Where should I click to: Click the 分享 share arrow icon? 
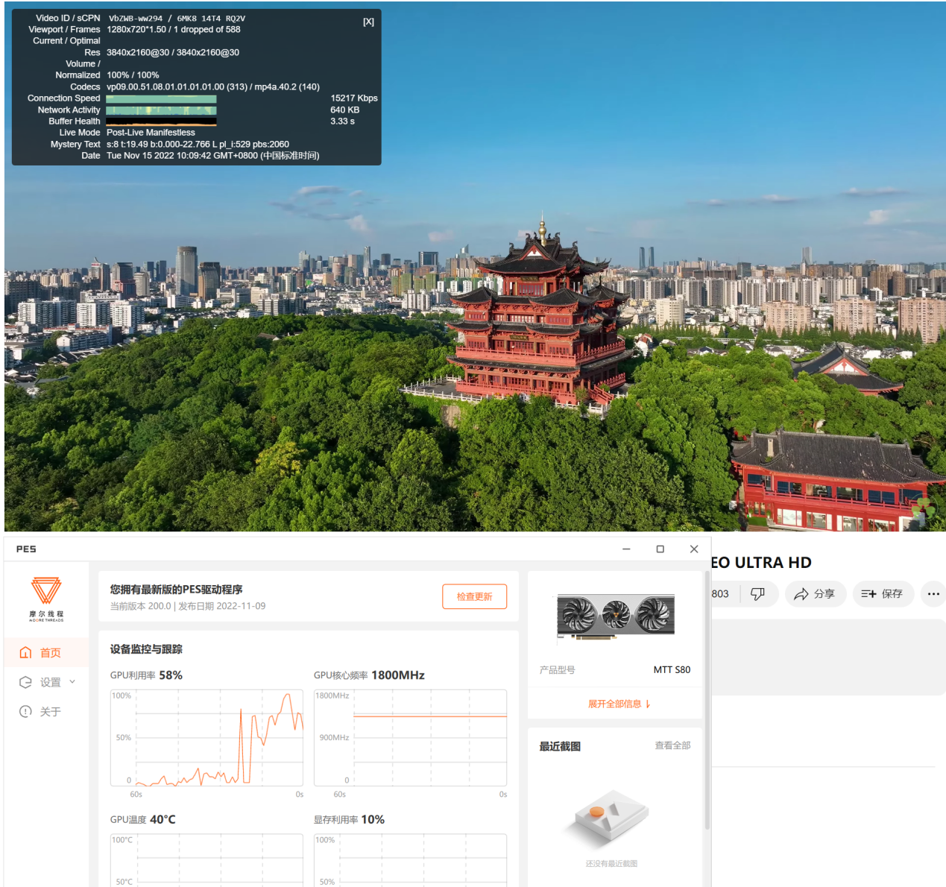tap(801, 594)
